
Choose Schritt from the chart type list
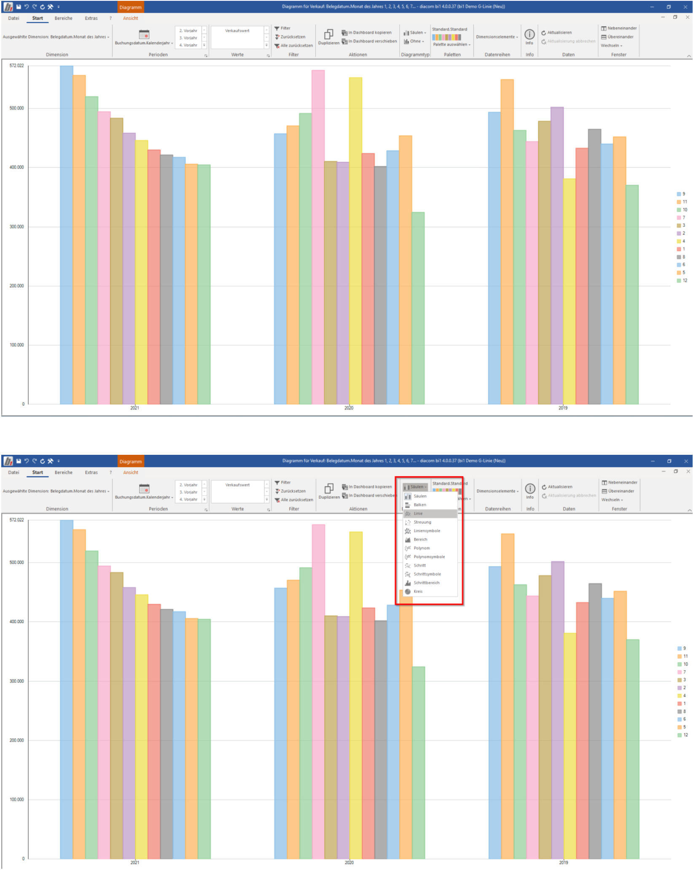(430, 565)
